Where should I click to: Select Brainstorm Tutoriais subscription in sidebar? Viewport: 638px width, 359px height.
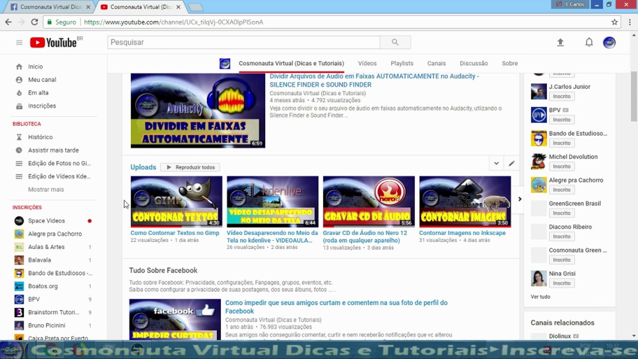(x=53, y=312)
